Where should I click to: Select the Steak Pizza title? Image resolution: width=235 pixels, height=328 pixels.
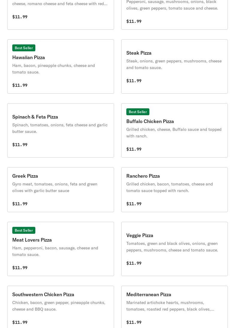pos(139,53)
